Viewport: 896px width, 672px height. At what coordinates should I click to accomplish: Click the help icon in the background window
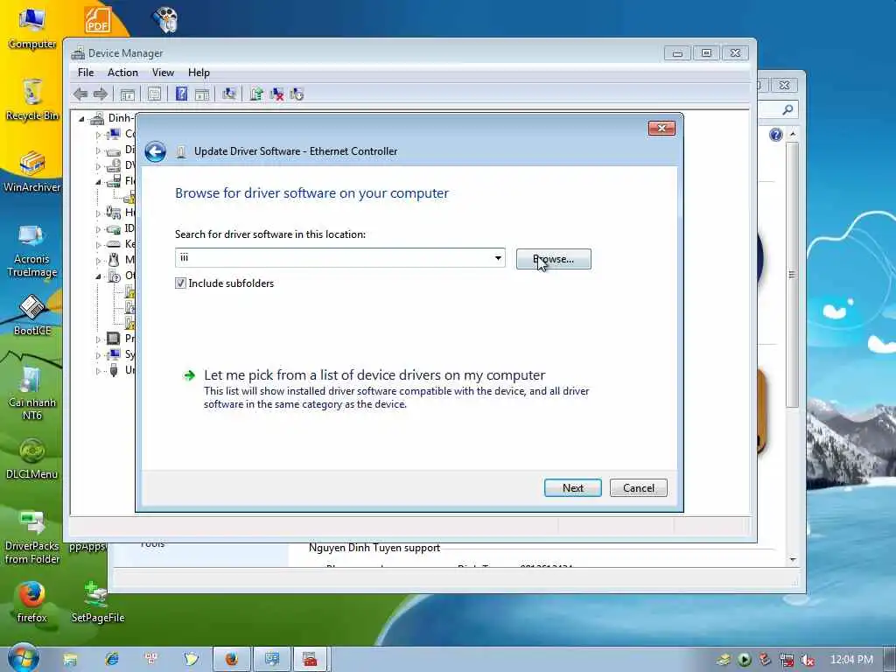(x=775, y=135)
